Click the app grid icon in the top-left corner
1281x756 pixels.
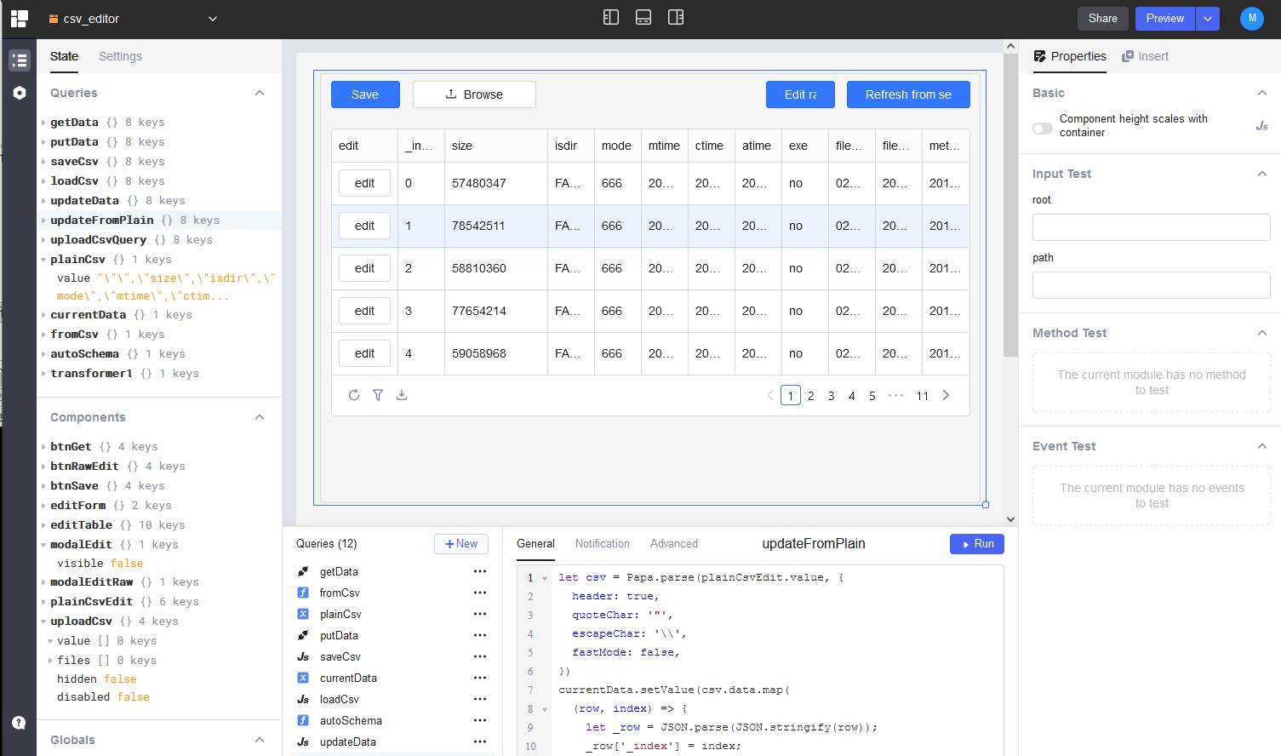(x=19, y=18)
